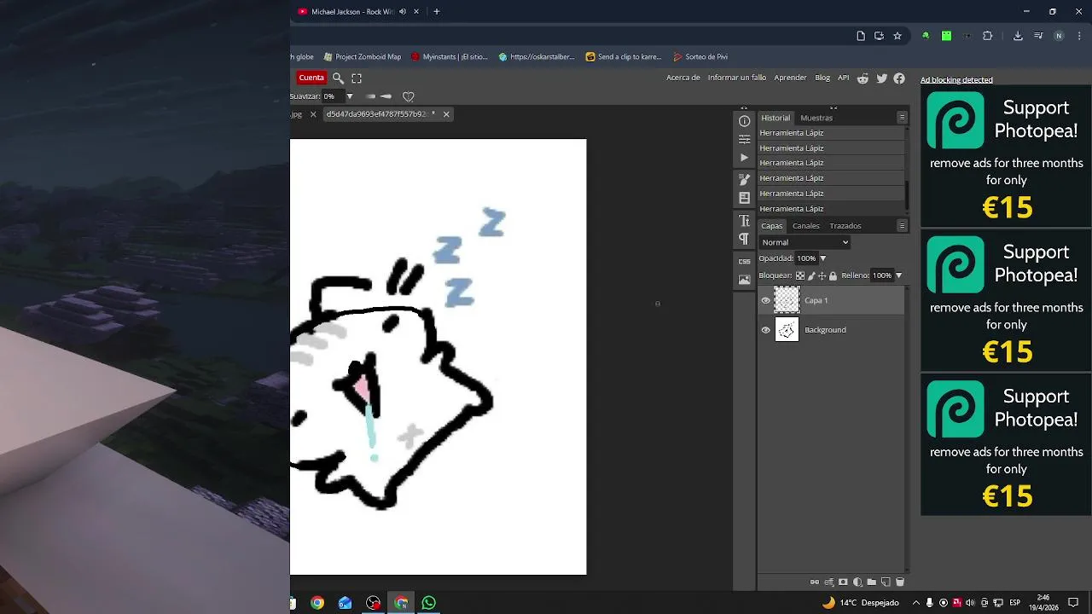Collapse the right panel column arrows
This screenshot has width=1092, height=614.
(834, 108)
